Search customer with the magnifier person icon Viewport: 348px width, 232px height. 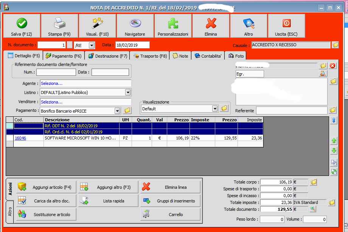323,74
